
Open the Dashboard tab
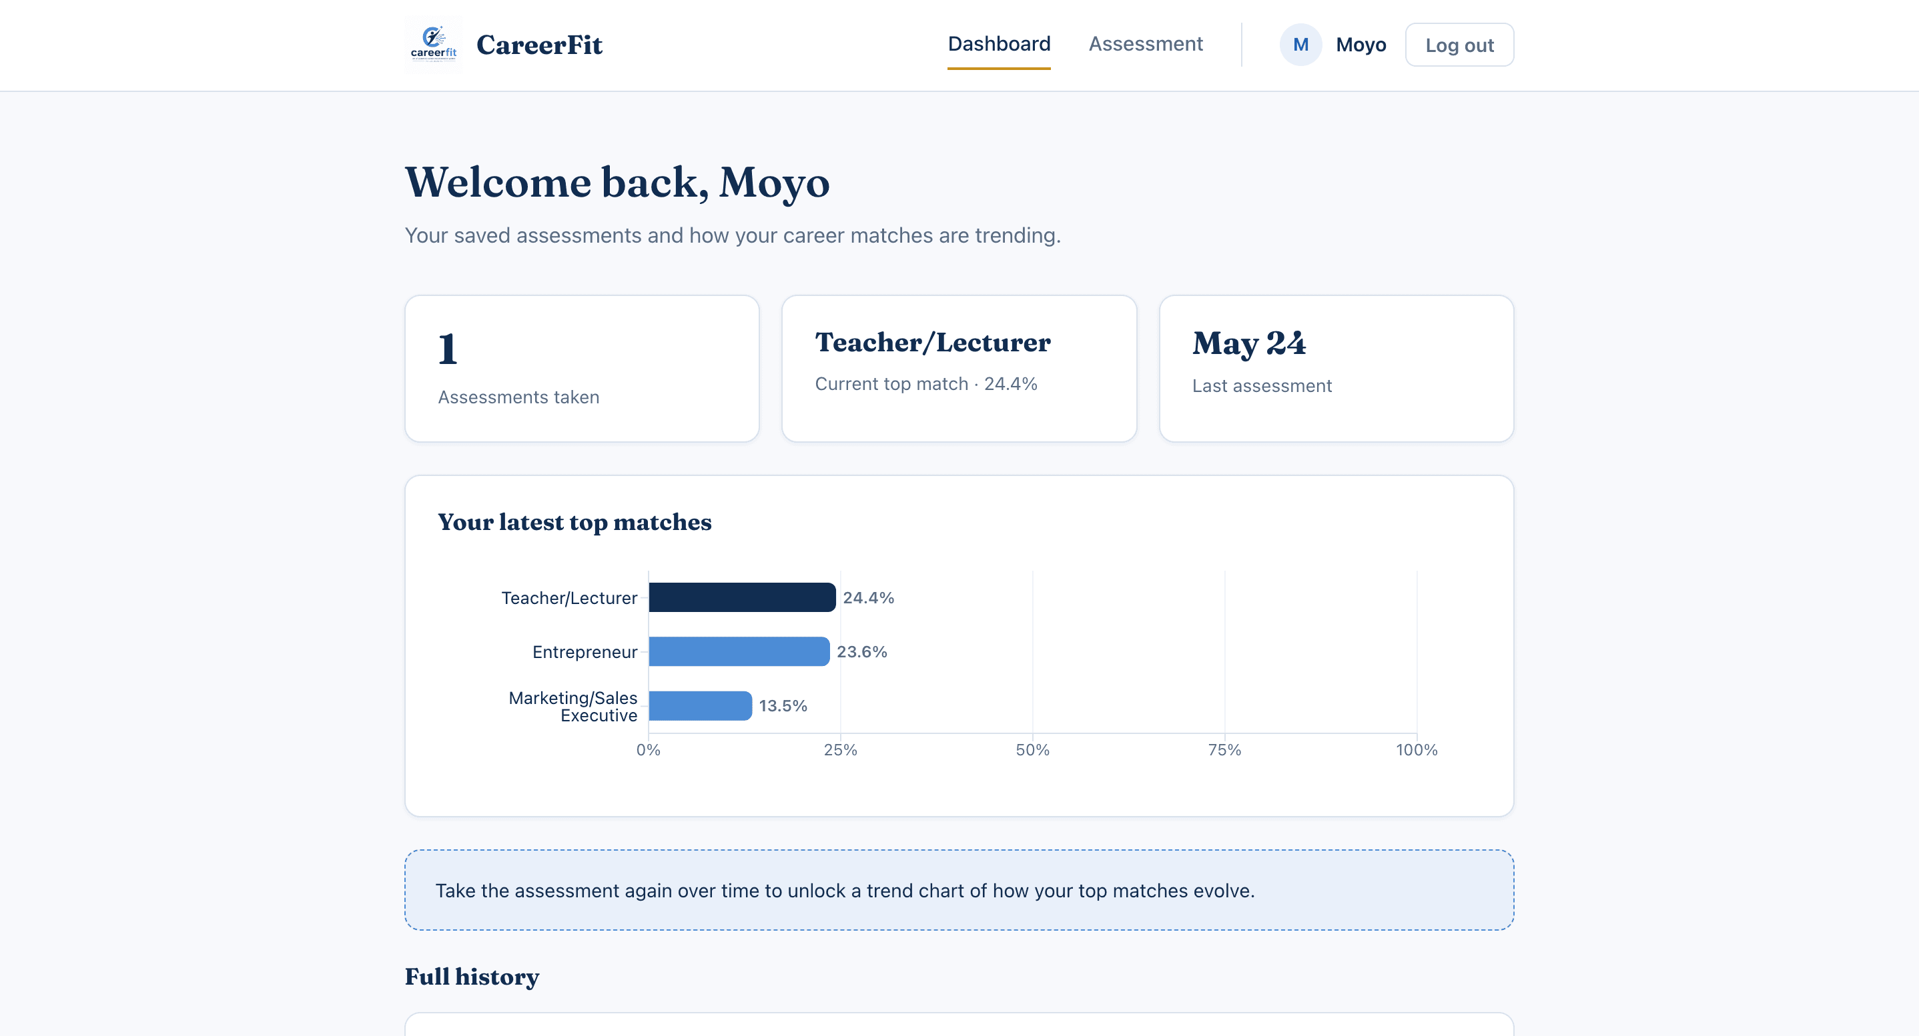click(x=999, y=44)
